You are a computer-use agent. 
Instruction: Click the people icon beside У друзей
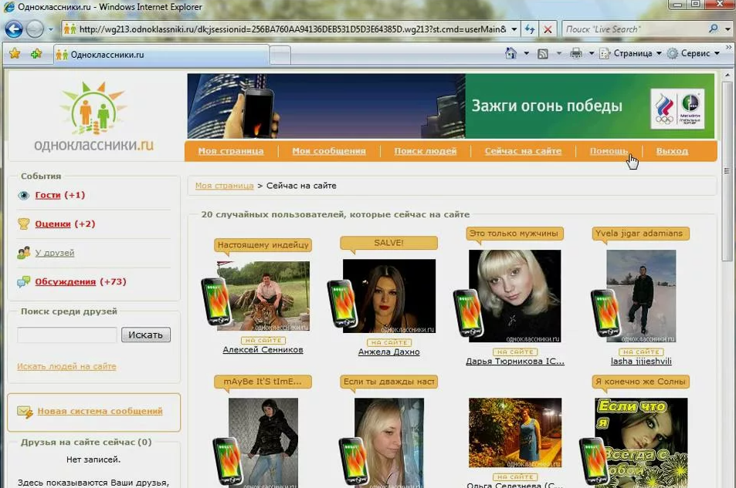23,253
